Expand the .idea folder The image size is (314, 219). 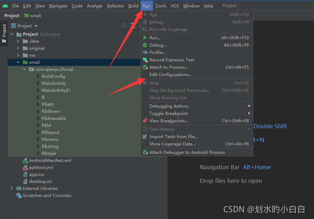click(x=18, y=41)
